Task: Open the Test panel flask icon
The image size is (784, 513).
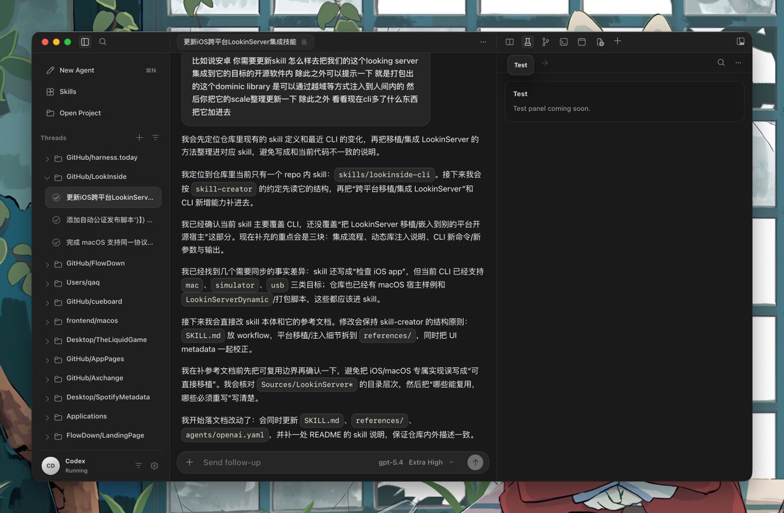Action: [x=527, y=41]
